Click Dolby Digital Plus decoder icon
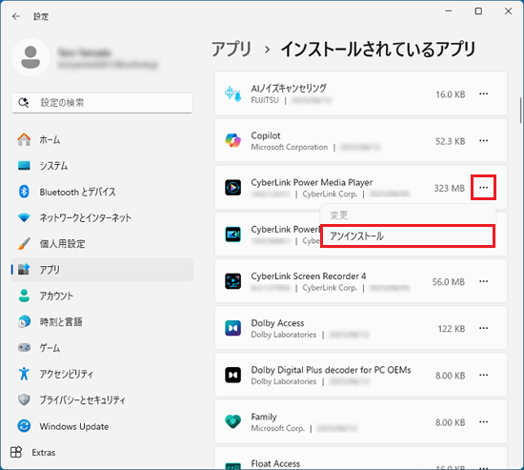Image resolution: width=524 pixels, height=470 pixels. point(232,375)
